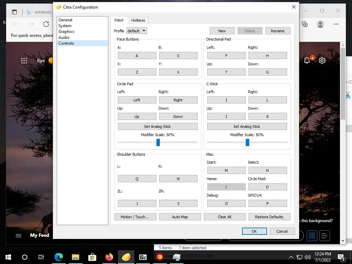Click the Clear All button
The image size is (352, 264).
(x=224, y=217)
